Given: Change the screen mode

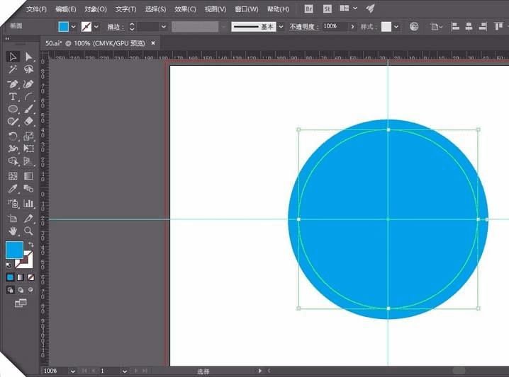Looking at the screenshot, I should (x=20, y=303).
